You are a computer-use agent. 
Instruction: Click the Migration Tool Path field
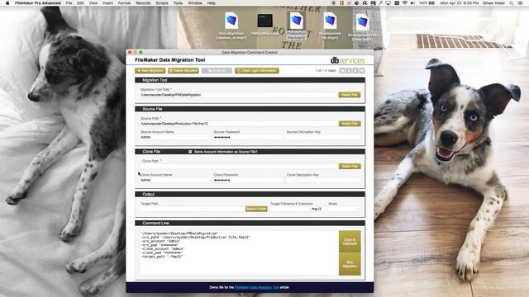(x=239, y=95)
